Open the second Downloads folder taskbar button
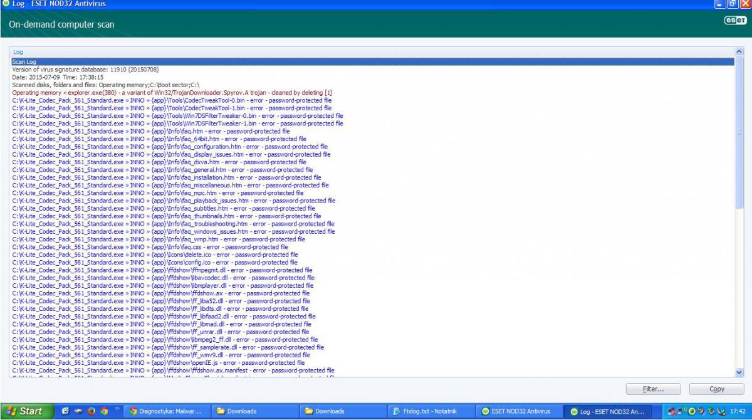The image size is (752, 420). (x=343, y=411)
